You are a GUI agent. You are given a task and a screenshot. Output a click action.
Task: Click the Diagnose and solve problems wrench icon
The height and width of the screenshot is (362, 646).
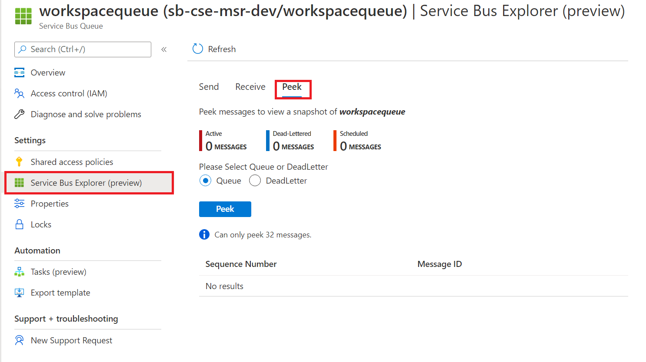(19, 114)
